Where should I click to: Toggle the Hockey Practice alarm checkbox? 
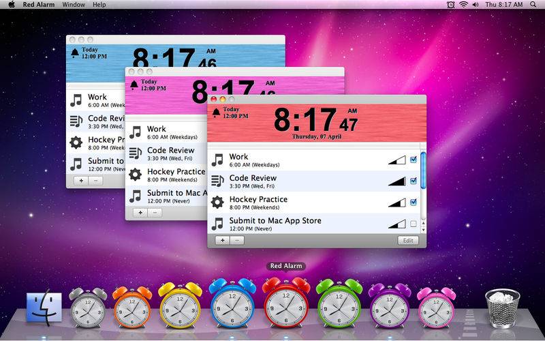click(414, 202)
